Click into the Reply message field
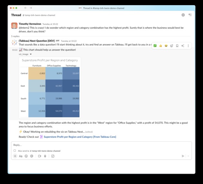Viewport: 203px width, 184px height. (x=101, y=145)
